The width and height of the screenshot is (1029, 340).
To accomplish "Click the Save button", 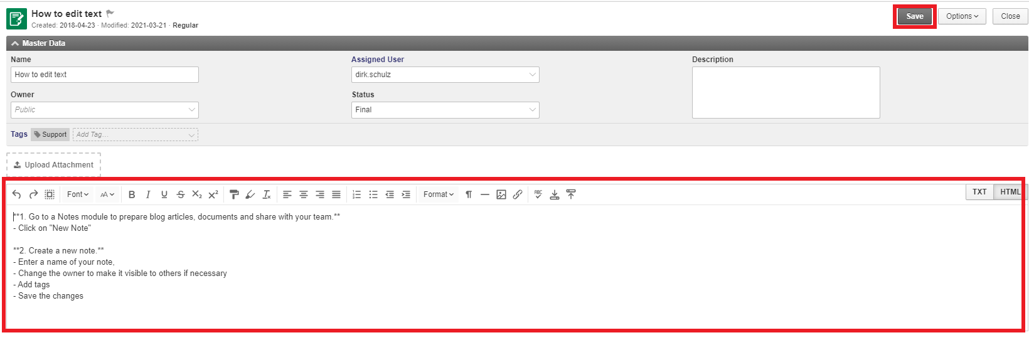I will click(x=914, y=16).
